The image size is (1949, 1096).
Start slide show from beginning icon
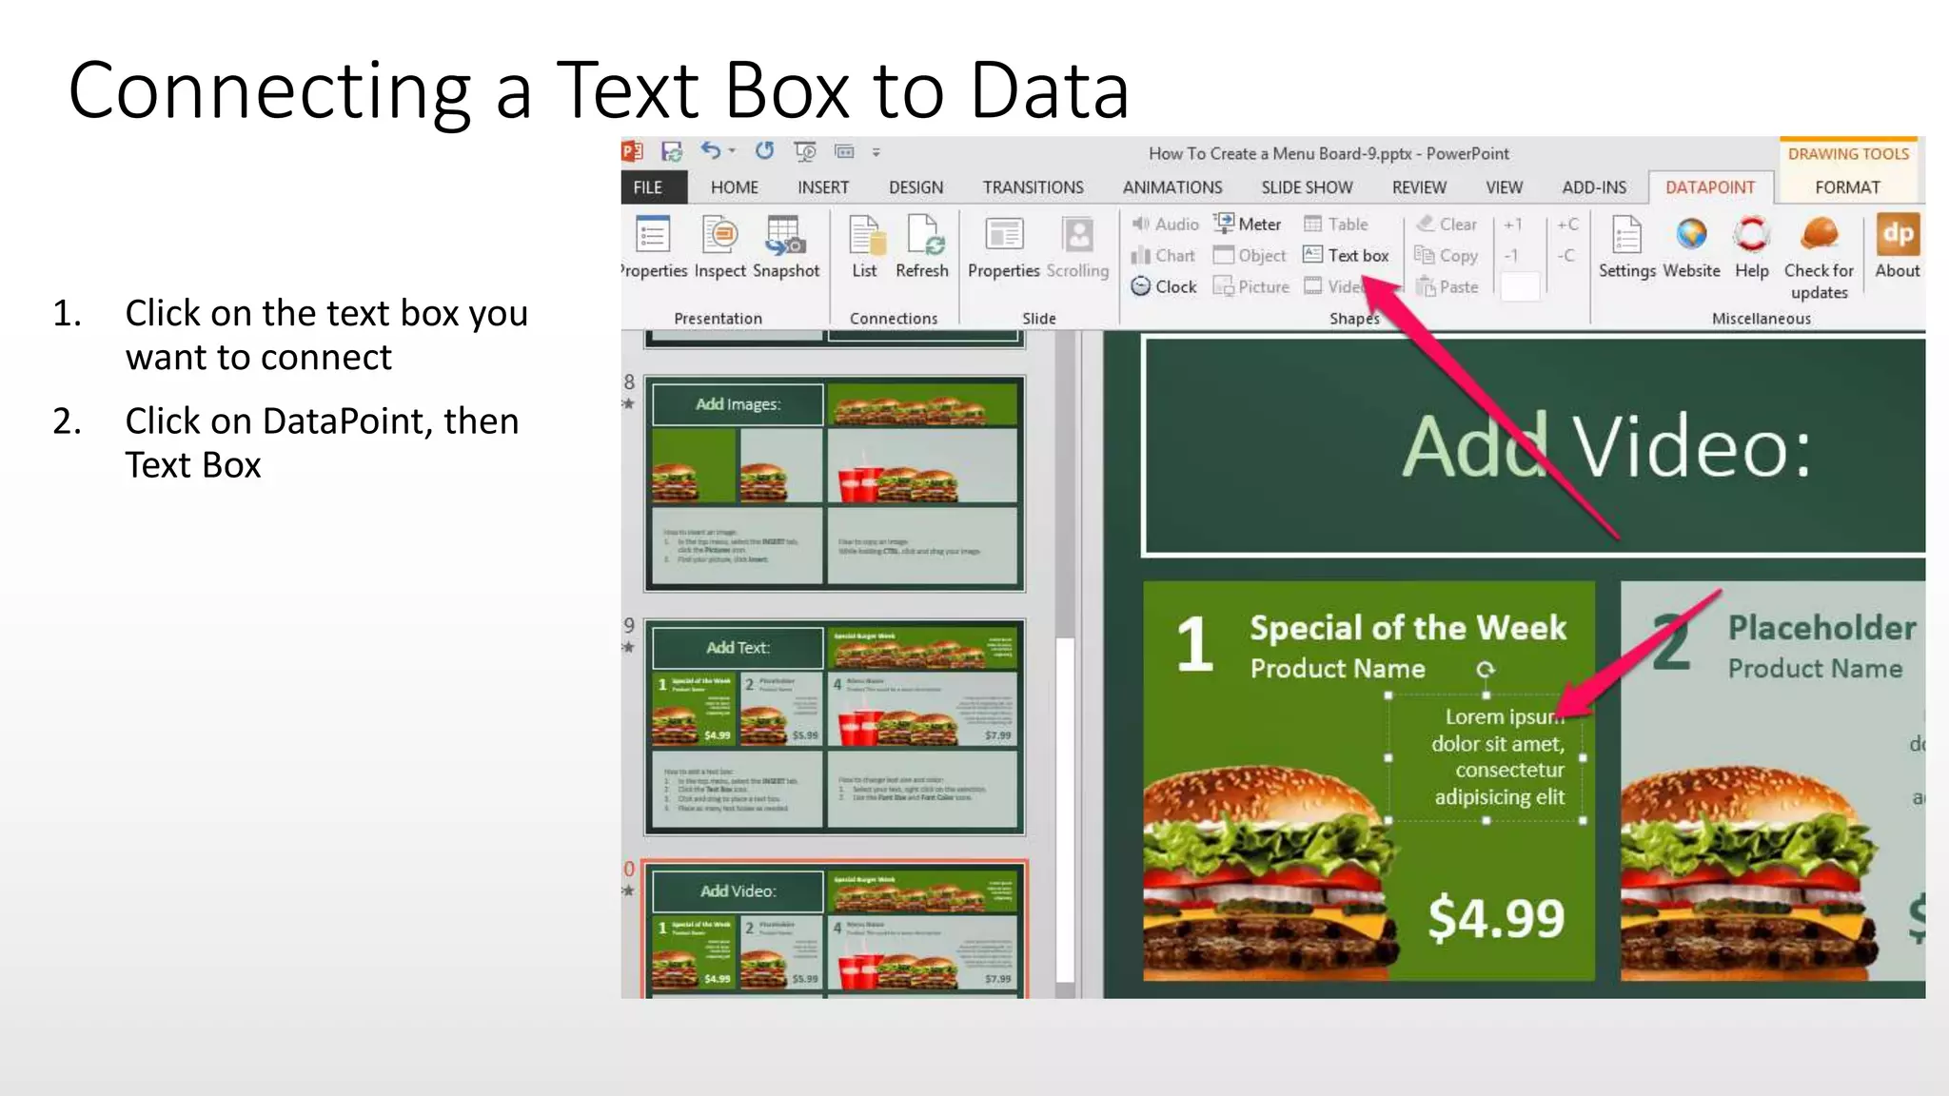805,151
